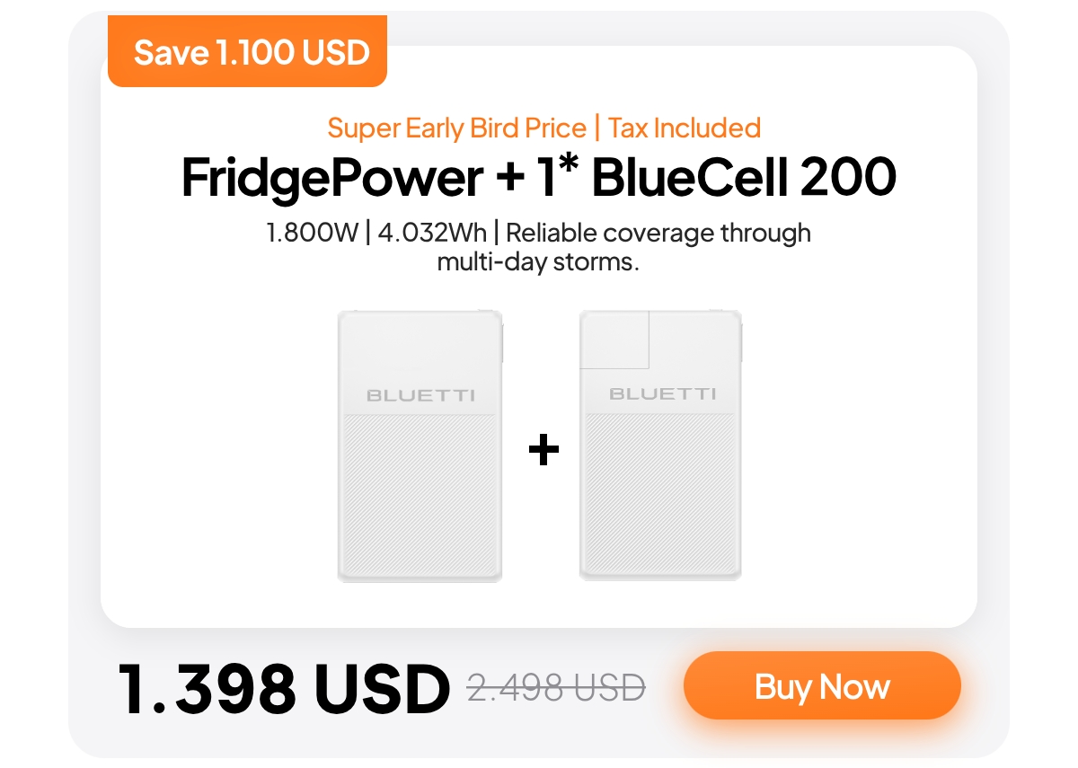
Task: Click the plus sign between the products
Action: tap(543, 450)
